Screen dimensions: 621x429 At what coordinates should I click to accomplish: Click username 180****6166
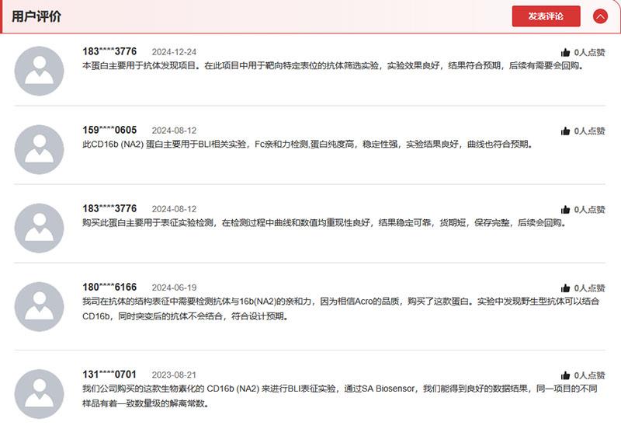pos(109,287)
